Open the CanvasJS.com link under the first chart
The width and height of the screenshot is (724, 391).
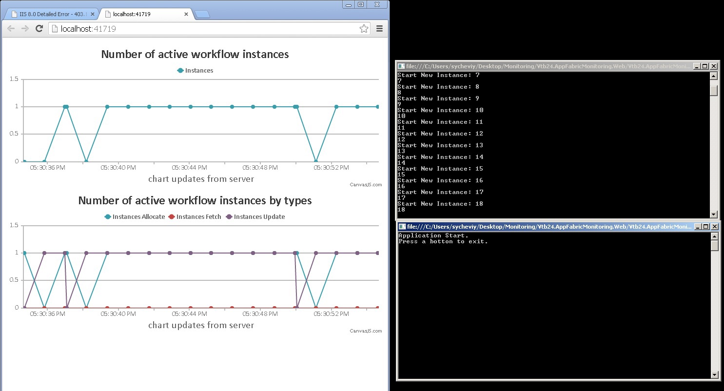pos(366,185)
